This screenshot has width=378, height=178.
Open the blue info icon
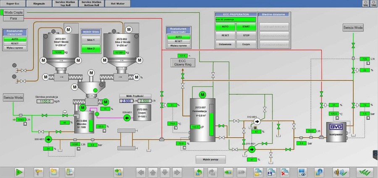tap(319, 173)
